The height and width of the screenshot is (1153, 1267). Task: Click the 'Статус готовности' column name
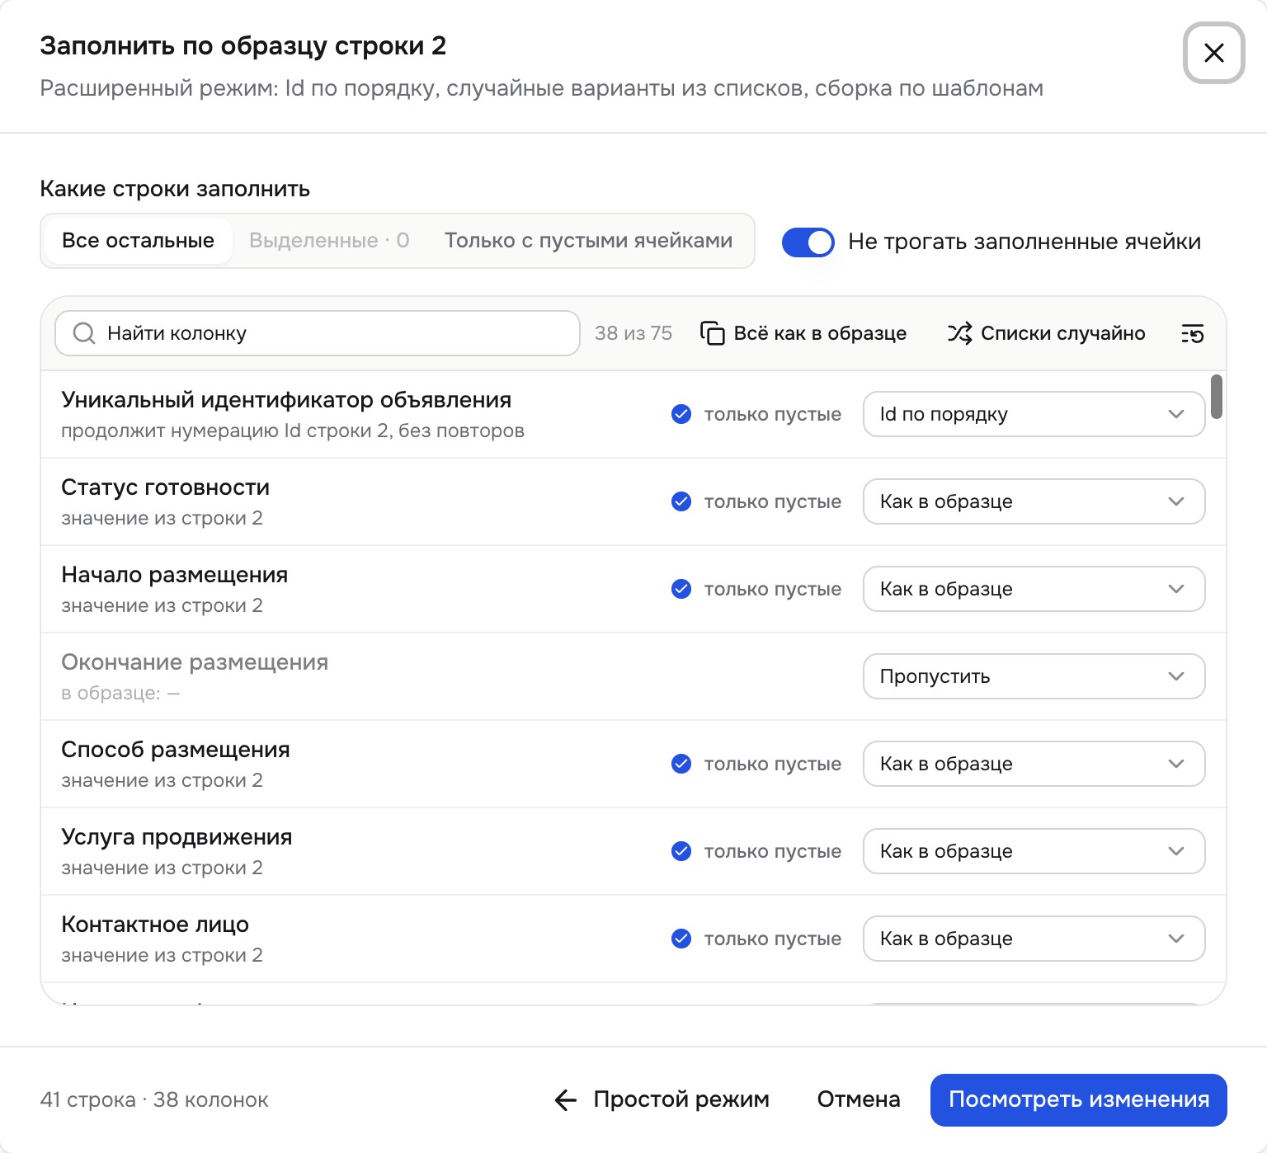[166, 487]
